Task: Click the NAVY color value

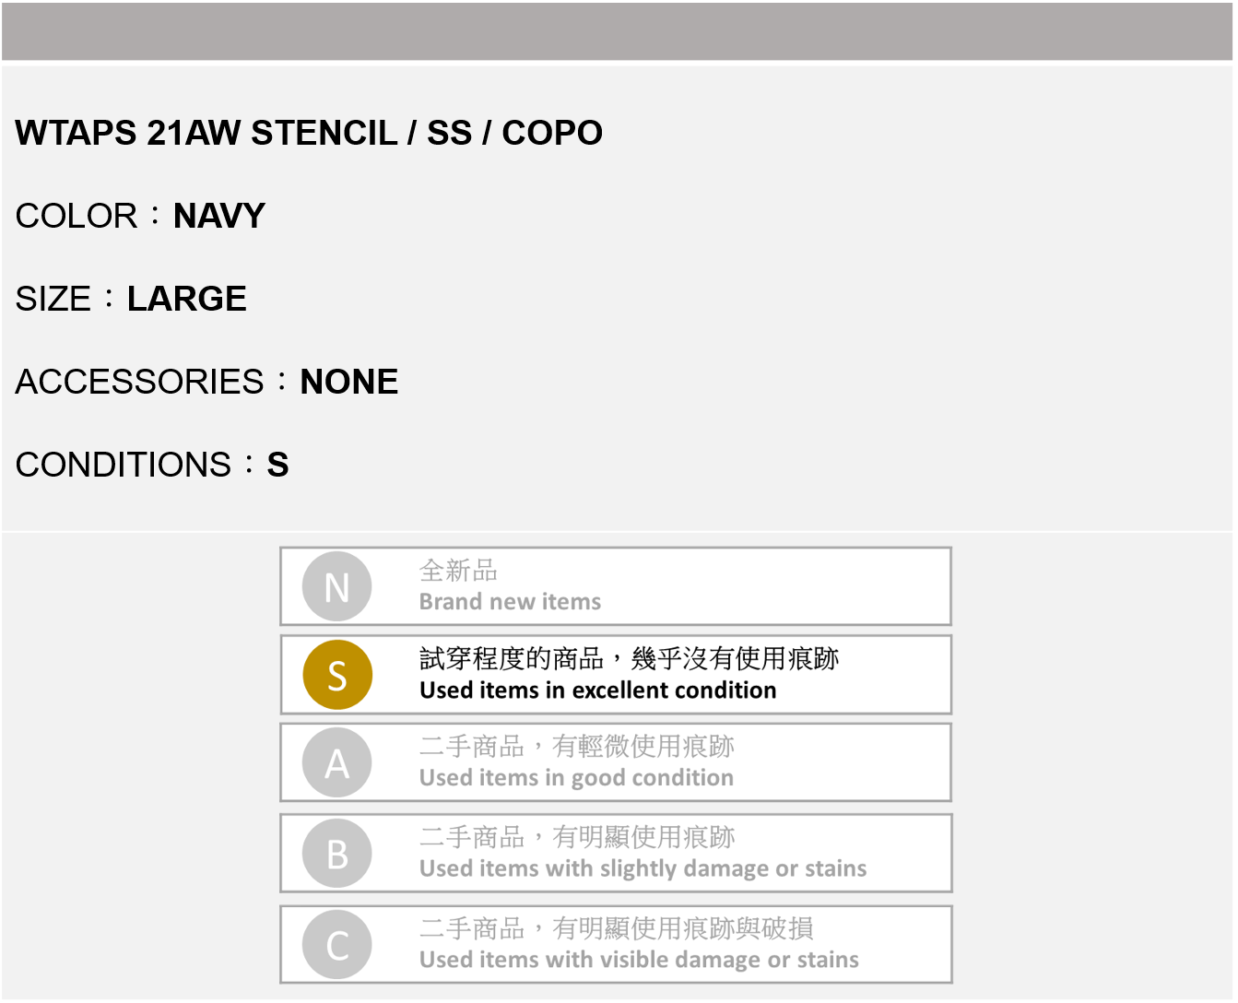Action: pyautogui.click(x=219, y=217)
